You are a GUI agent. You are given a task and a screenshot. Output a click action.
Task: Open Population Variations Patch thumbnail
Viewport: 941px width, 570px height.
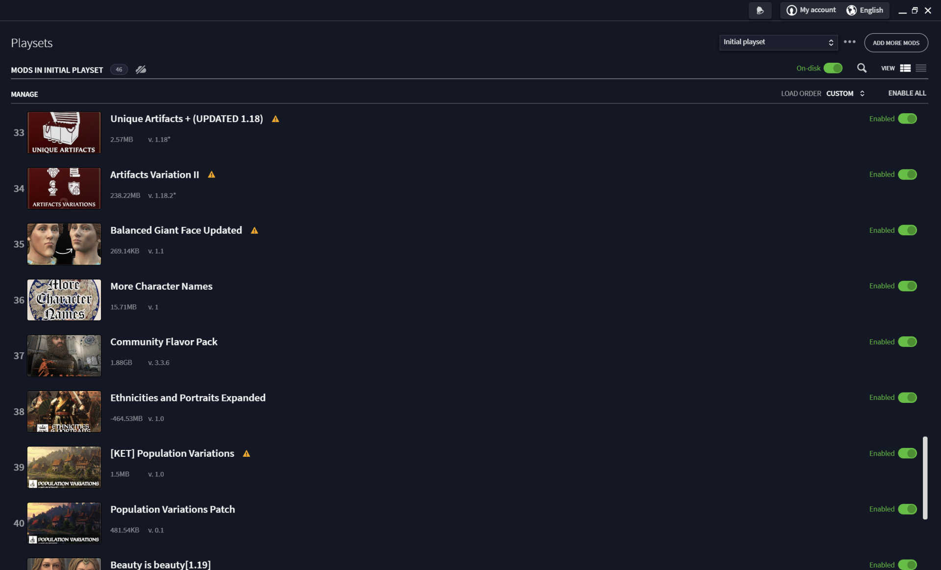64,523
